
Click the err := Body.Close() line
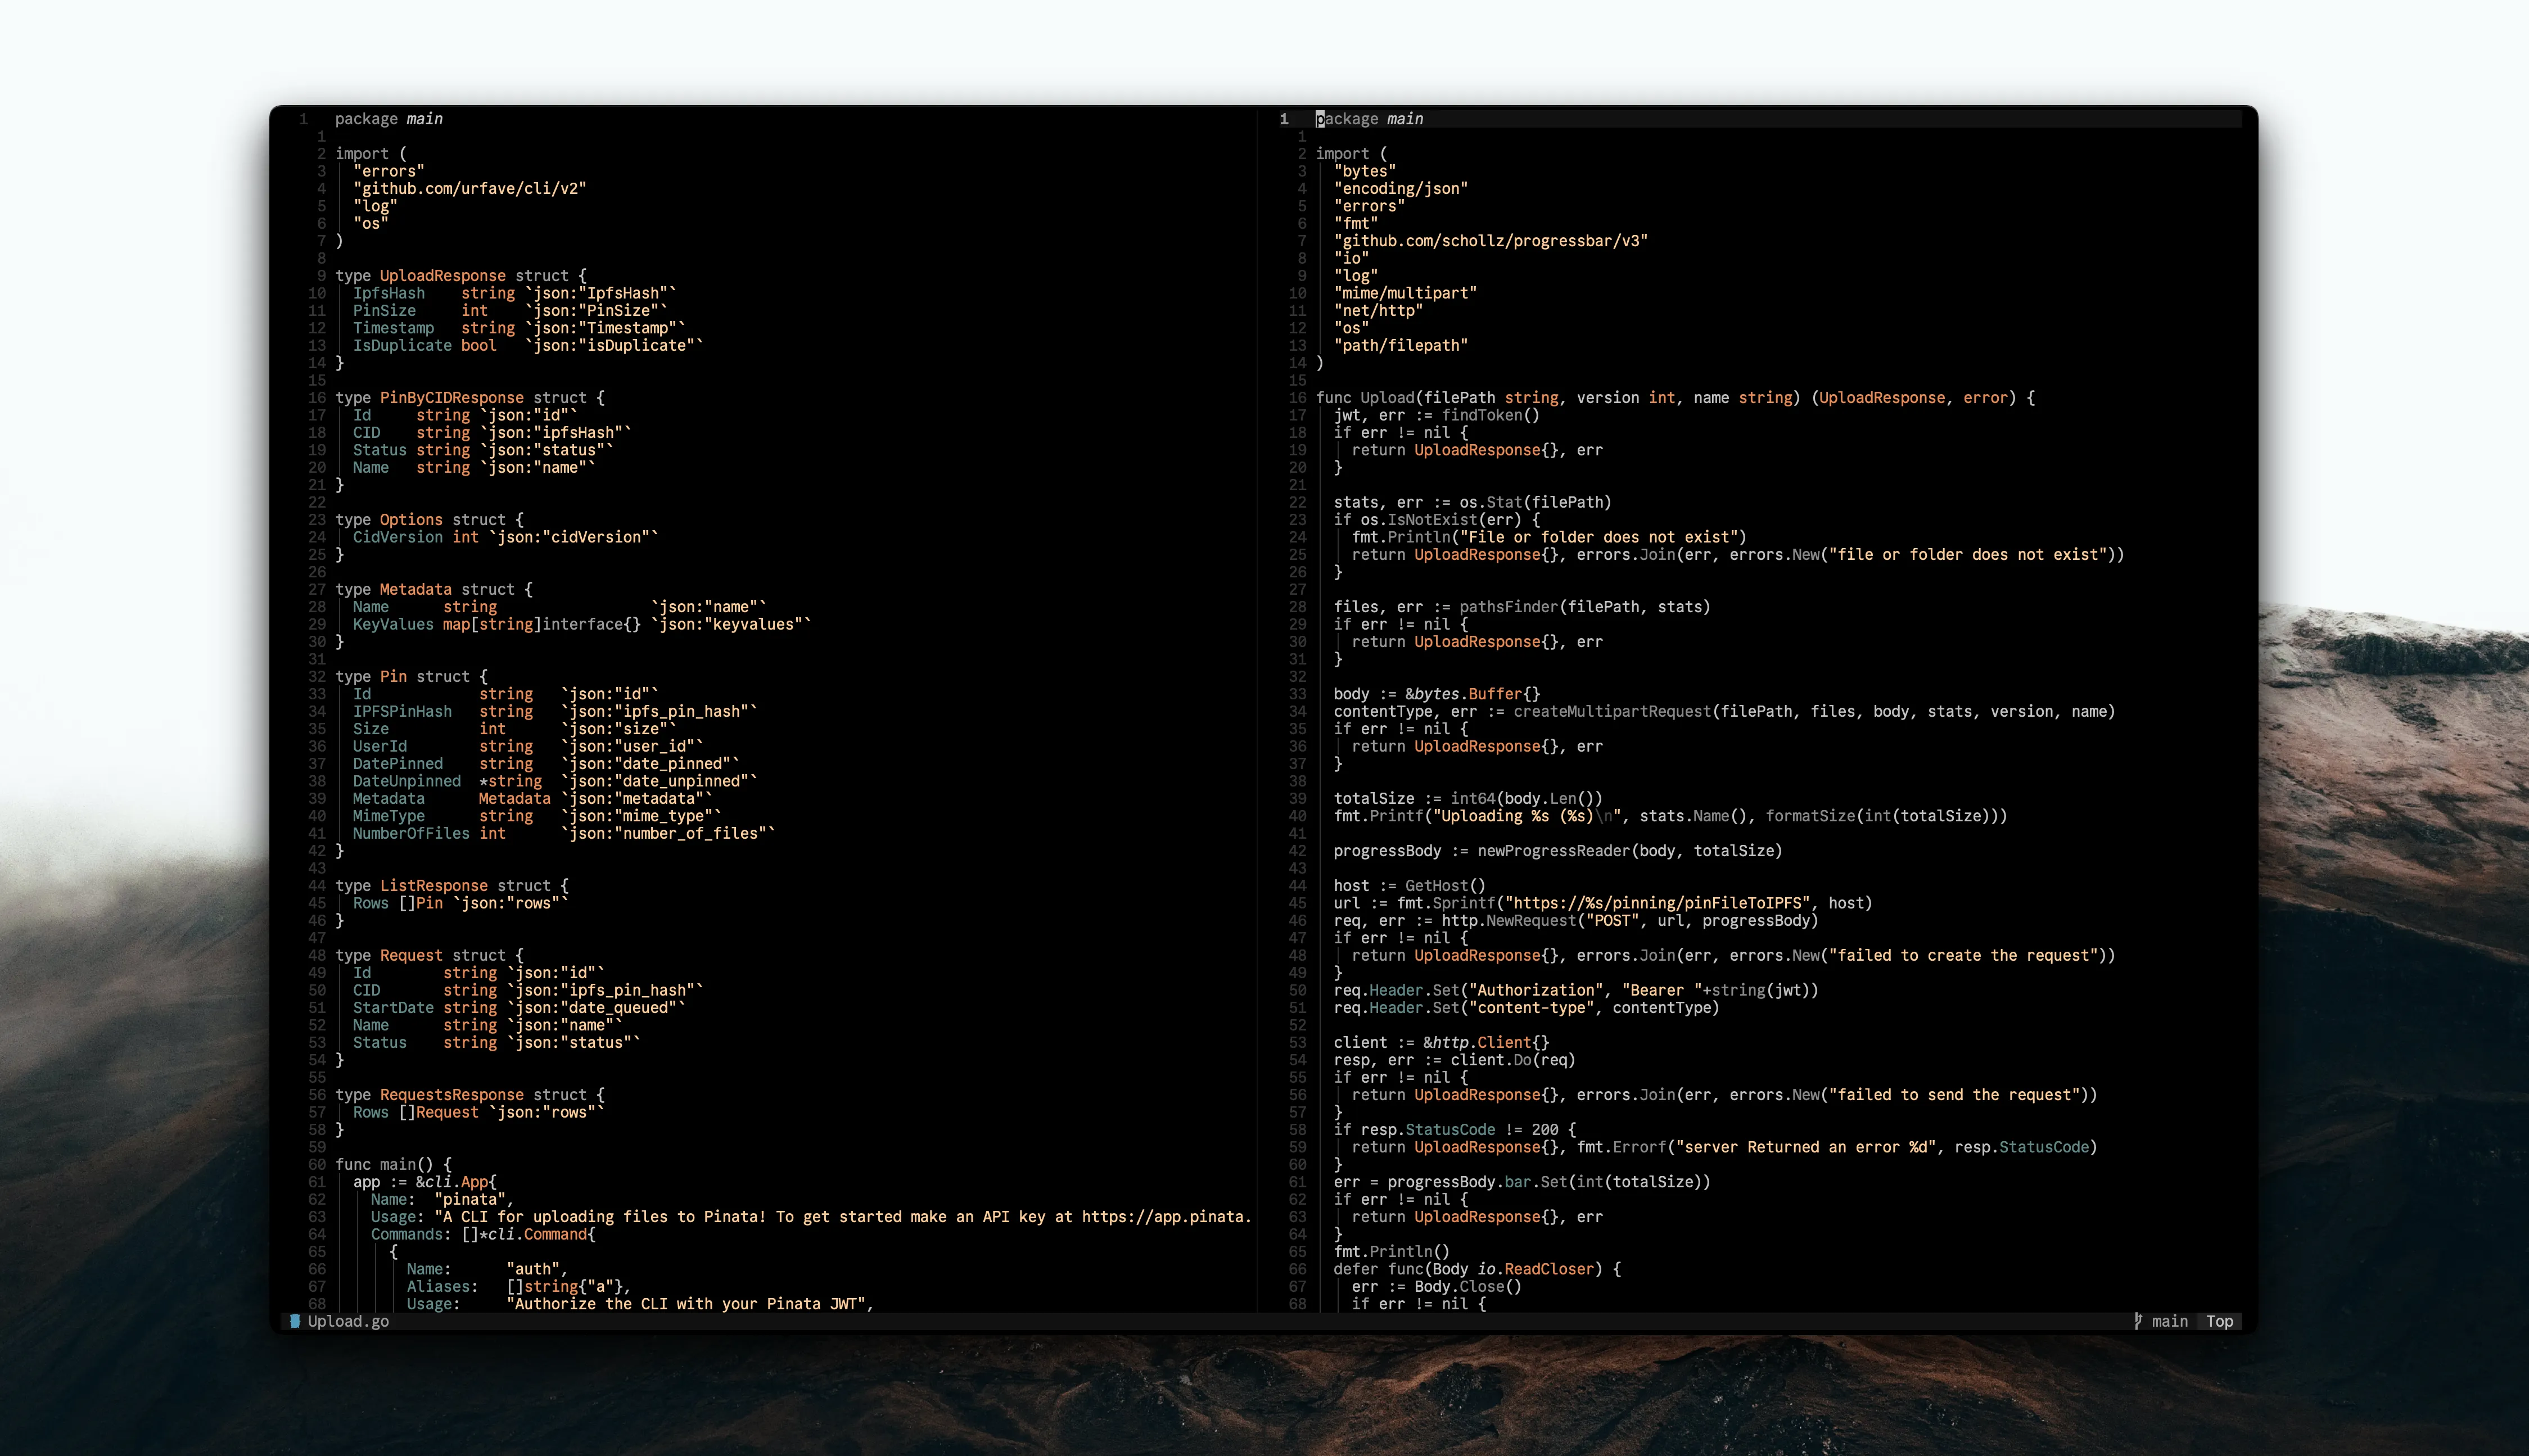click(x=1436, y=1286)
